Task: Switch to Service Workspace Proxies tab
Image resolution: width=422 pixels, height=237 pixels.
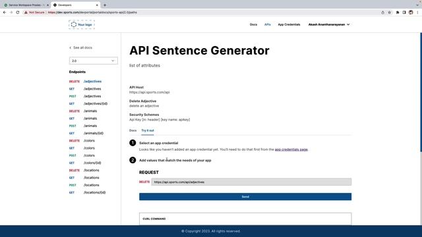Action: (x=25, y=5)
